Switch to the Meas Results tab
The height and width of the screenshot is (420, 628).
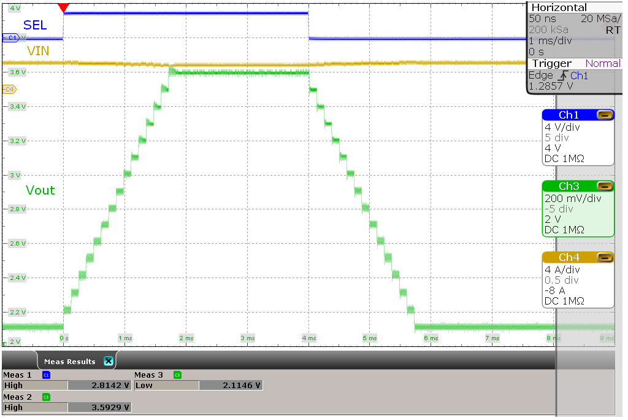click(70, 360)
